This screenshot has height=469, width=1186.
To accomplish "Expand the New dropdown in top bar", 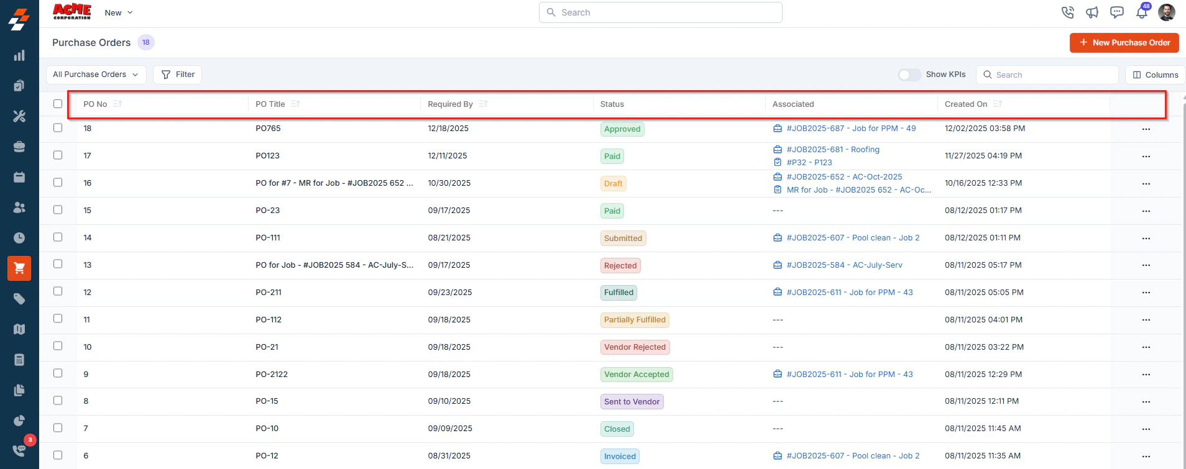I will pos(118,12).
